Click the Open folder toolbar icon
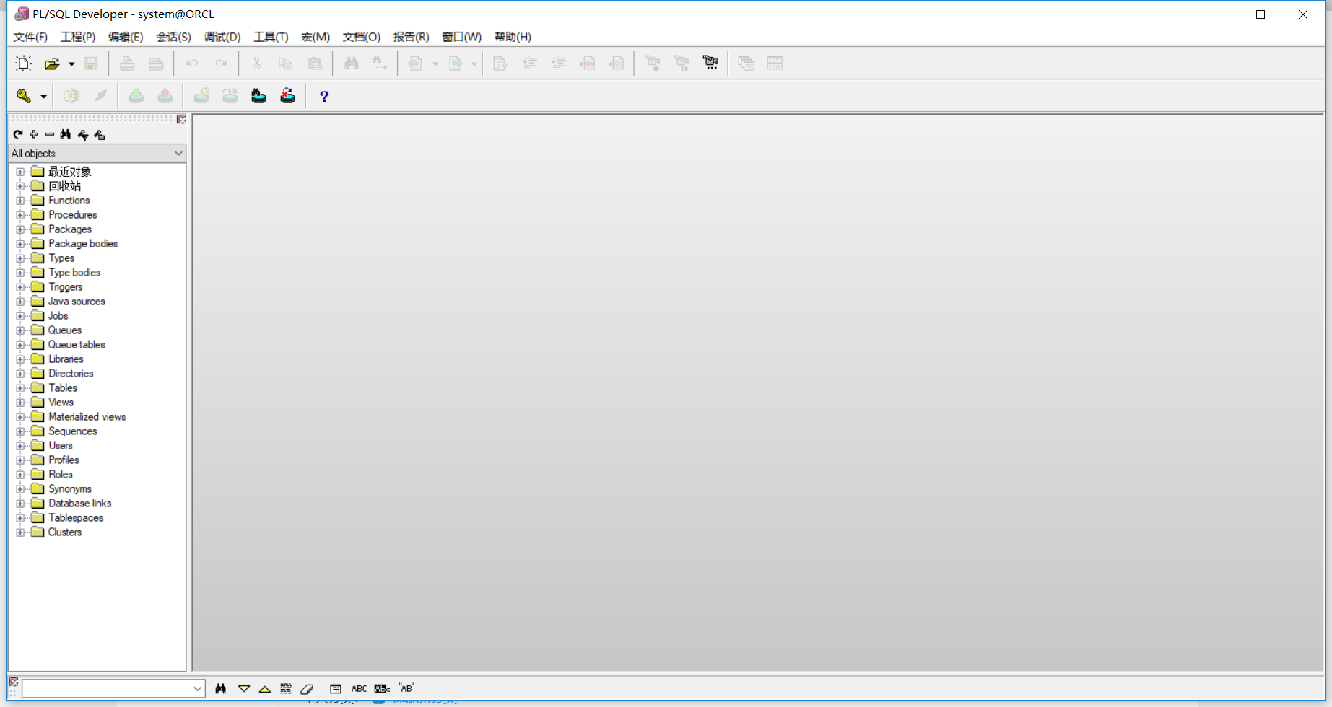This screenshot has width=1332, height=707. 52,63
